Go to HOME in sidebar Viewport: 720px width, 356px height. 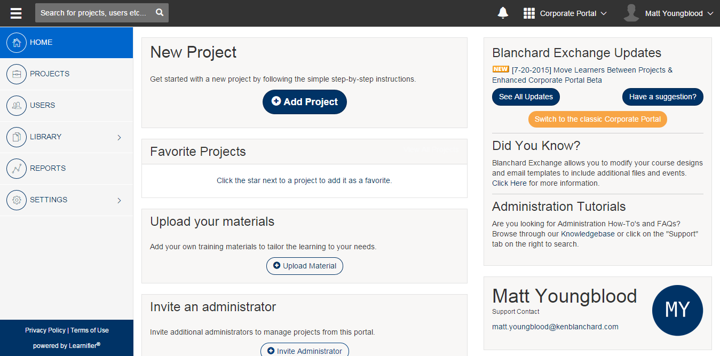click(66, 43)
